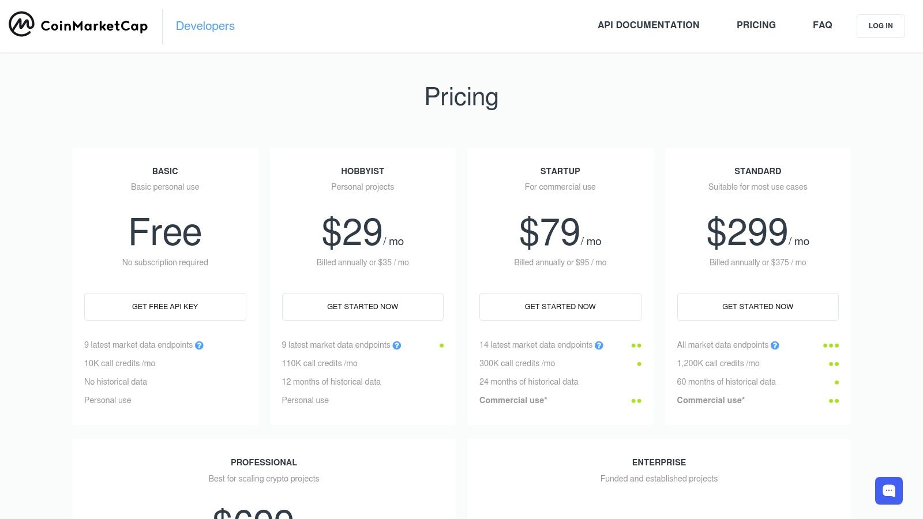The width and height of the screenshot is (923, 519).
Task: Open the help tooltip beside BASIC endpoints
Action: (199, 345)
